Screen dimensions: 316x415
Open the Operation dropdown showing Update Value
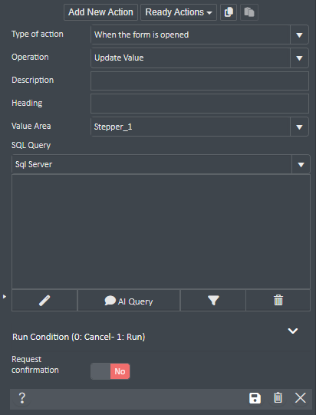(199, 58)
